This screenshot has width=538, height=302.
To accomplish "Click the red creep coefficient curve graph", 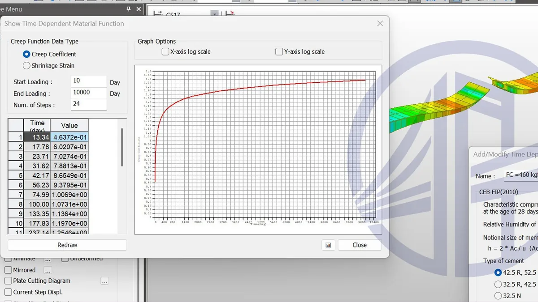I will 258,149.
